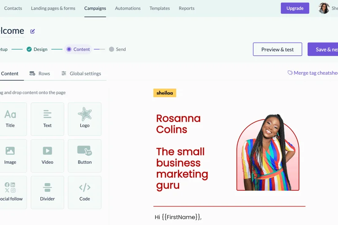
Task: Click the Save & next button
Action: point(323,49)
